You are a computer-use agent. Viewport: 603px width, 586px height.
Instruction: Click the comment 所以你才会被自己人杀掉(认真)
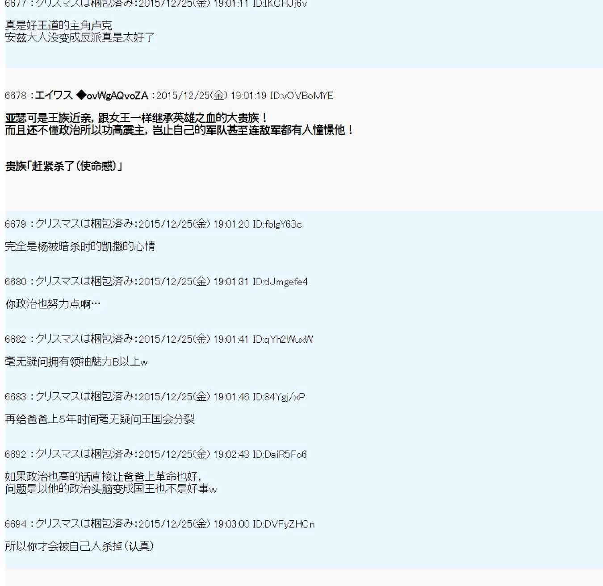[x=79, y=546]
